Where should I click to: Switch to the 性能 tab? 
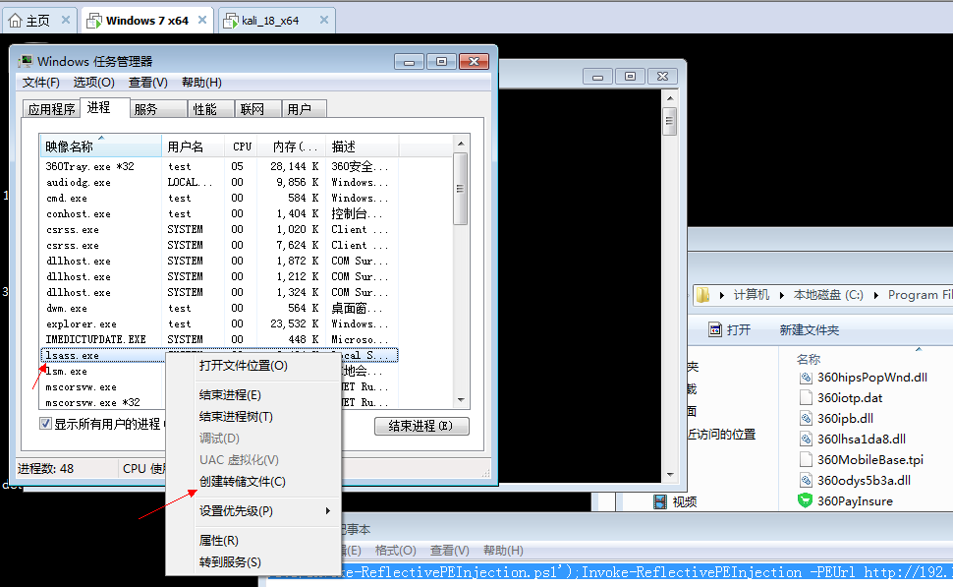(x=205, y=109)
